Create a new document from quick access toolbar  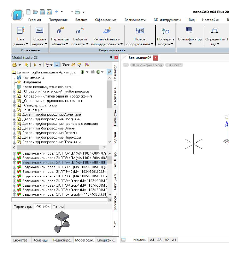29,12
